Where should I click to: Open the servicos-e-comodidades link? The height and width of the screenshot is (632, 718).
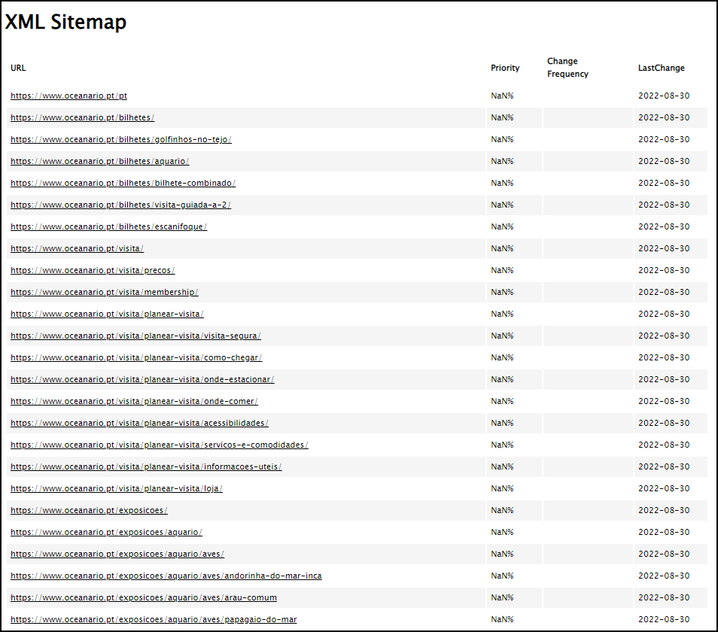[160, 445]
